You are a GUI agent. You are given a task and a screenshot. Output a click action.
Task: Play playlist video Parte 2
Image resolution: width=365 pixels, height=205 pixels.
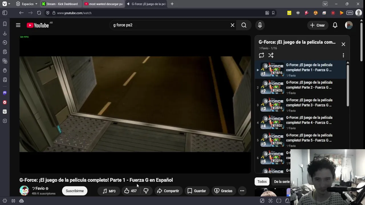tap(301, 87)
